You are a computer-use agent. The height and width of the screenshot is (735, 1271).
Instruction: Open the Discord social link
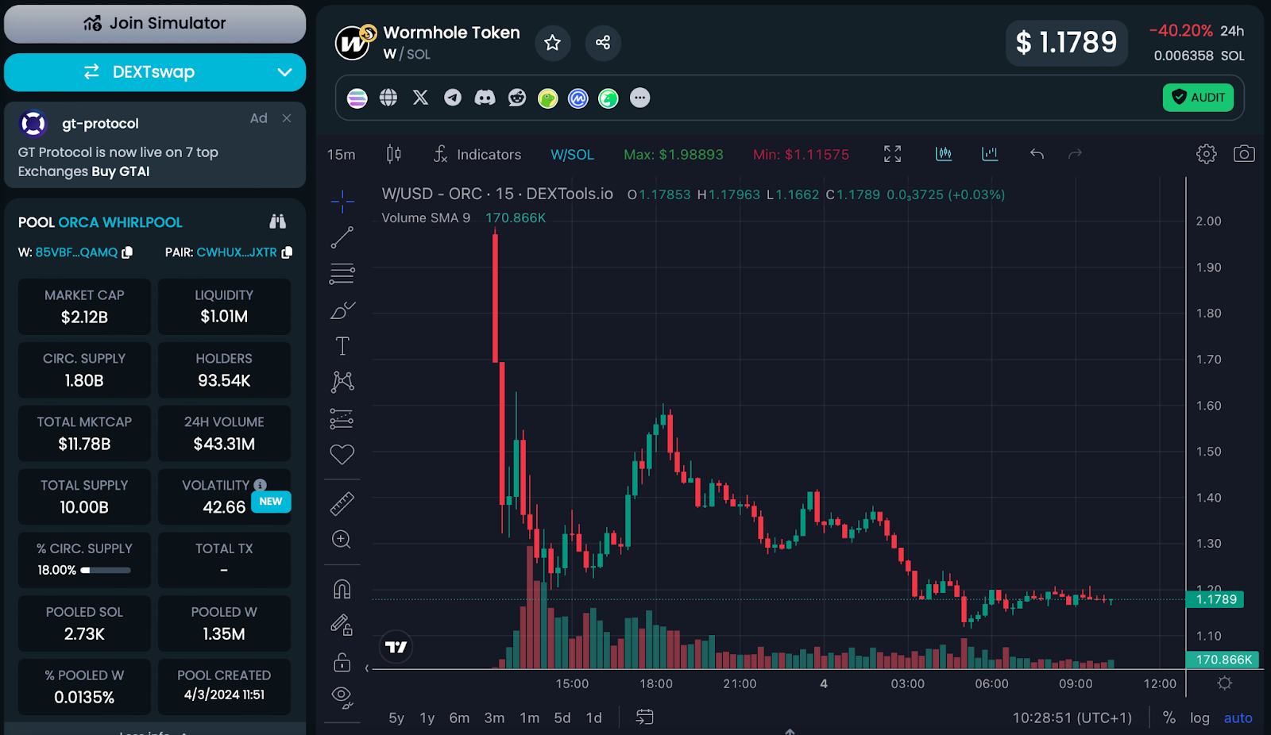(x=485, y=98)
